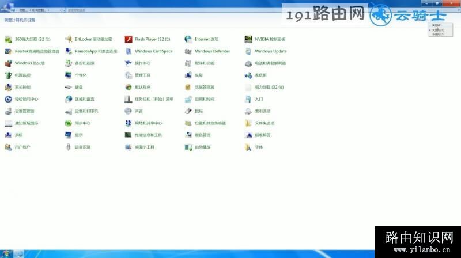Open 个性化
Image resolution: width=461 pixels, height=258 pixels.
75,75
